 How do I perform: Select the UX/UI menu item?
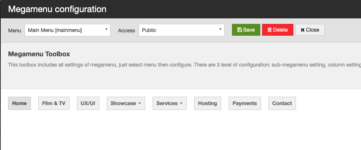(x=88, y=103)
